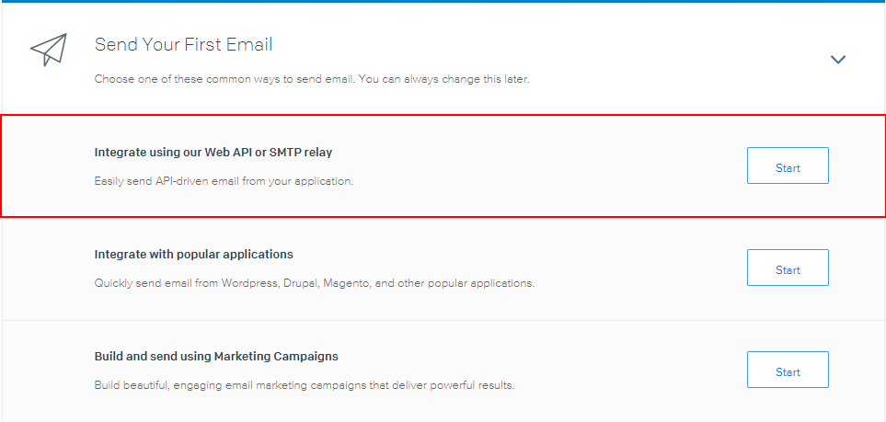Click the blue bar at the top

click(x=443, y=2)
